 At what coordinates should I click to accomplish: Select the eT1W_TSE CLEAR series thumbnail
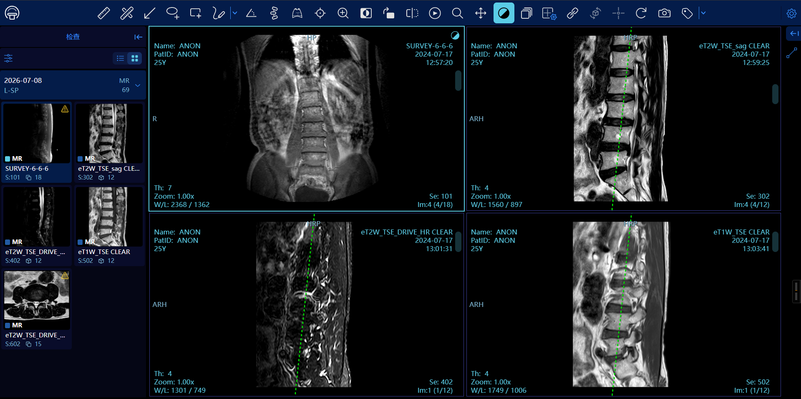109,225
